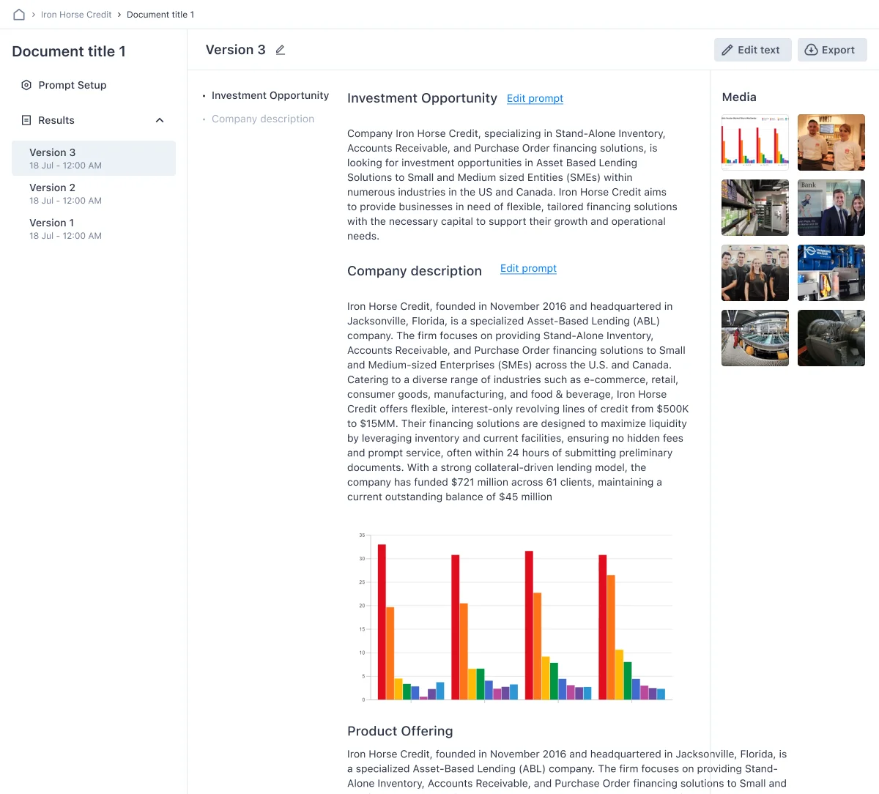Image resolution: width=879 pixels, height=794 pixels.
Task: Click the Results document icon
Action: point(26,120)
